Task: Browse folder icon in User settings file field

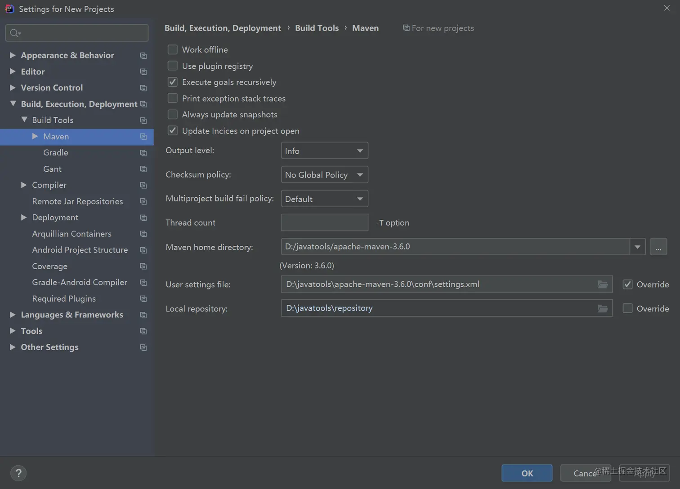Action: tap(603, 285)
